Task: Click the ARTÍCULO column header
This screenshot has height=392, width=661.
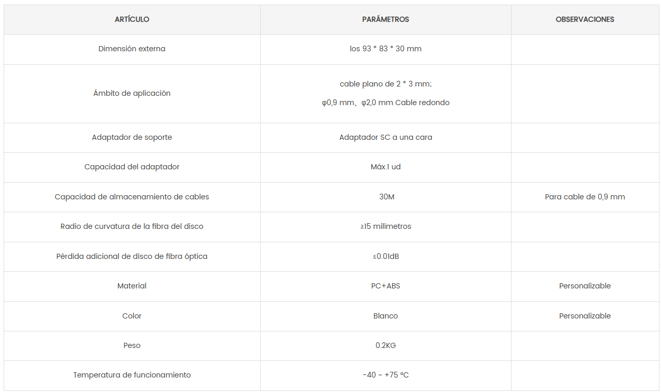Action: tap(132, 20)
